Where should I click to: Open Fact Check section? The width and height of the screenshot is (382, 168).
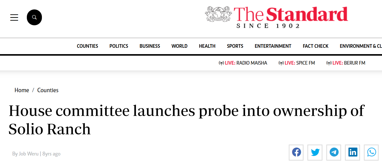[316, 46]
